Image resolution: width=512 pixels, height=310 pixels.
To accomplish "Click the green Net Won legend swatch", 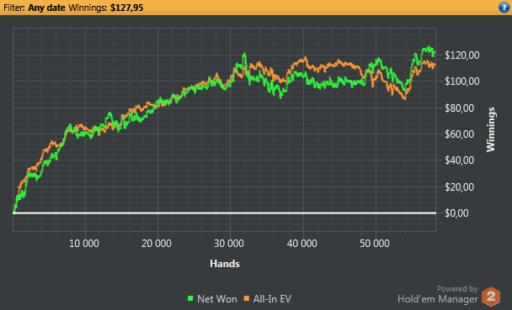I will [x=190, y=298].
